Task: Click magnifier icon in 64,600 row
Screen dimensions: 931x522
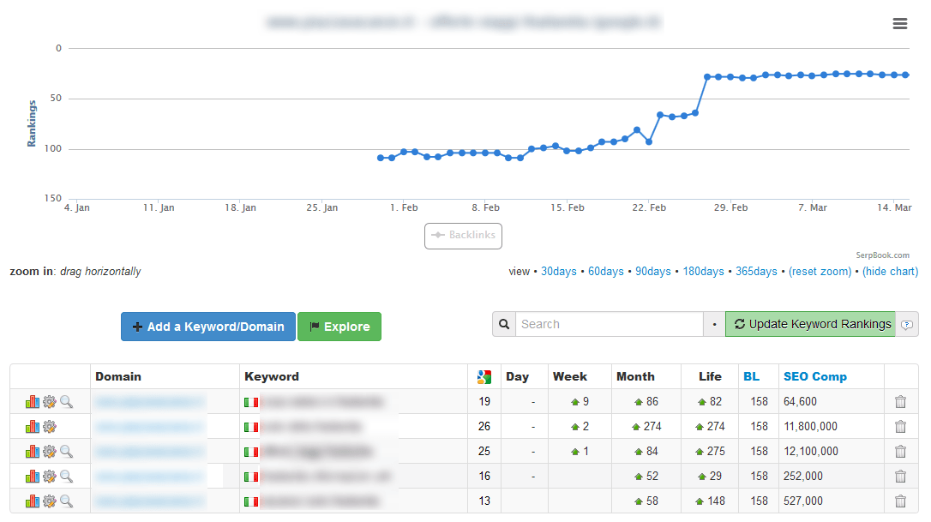Action: point(67,402)
